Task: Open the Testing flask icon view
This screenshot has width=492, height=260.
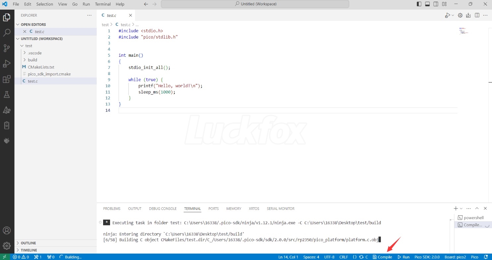Action: tap(7, 95)
